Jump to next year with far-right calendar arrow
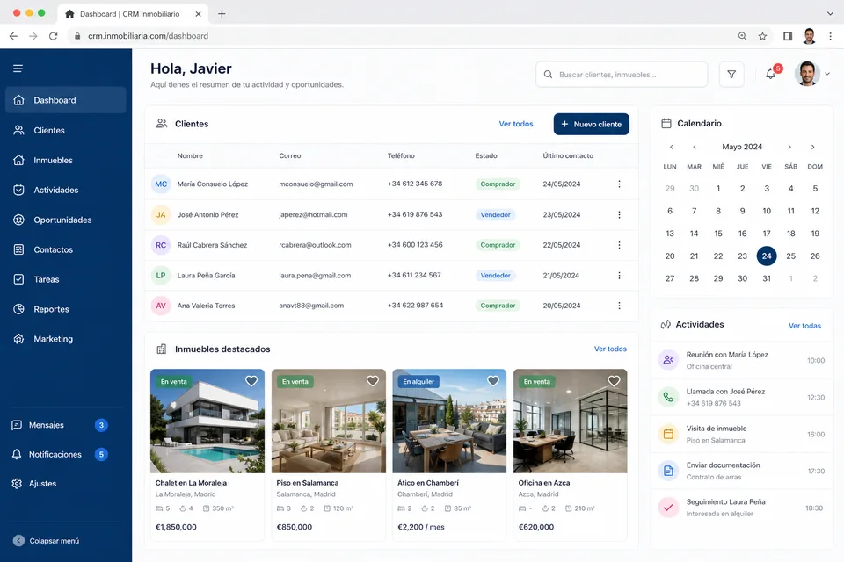This screenshot has width=844, height=562. (x=812, y=147)
